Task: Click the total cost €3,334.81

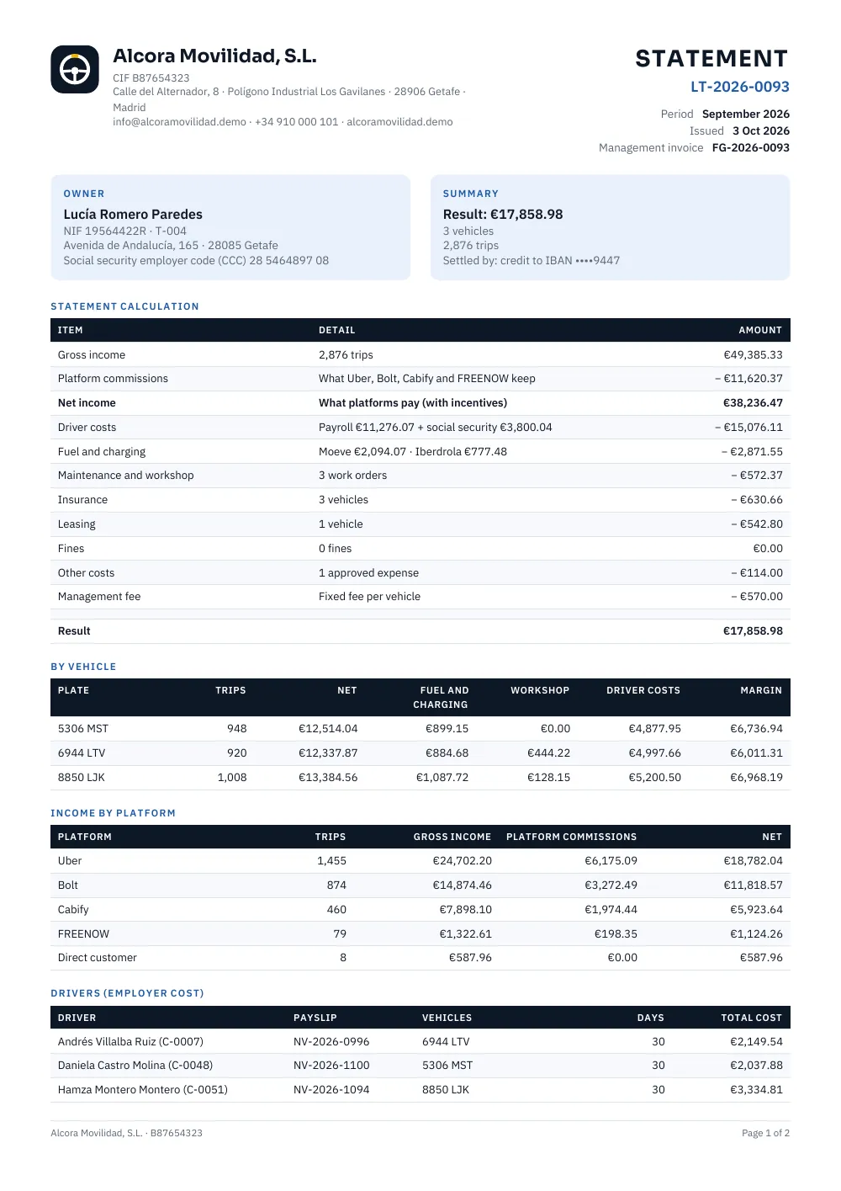Action: tap(757, 1090)
